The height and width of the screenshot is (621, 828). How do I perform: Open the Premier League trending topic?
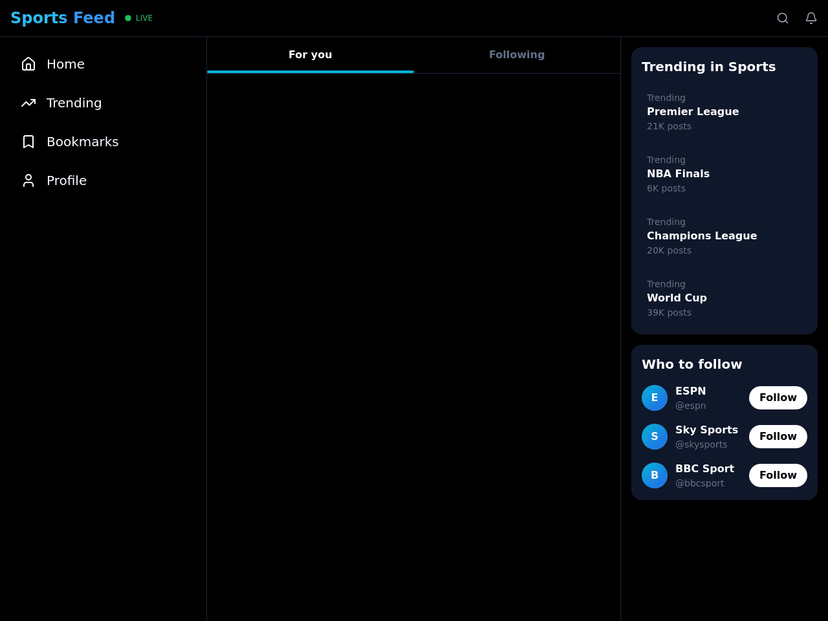724,112
